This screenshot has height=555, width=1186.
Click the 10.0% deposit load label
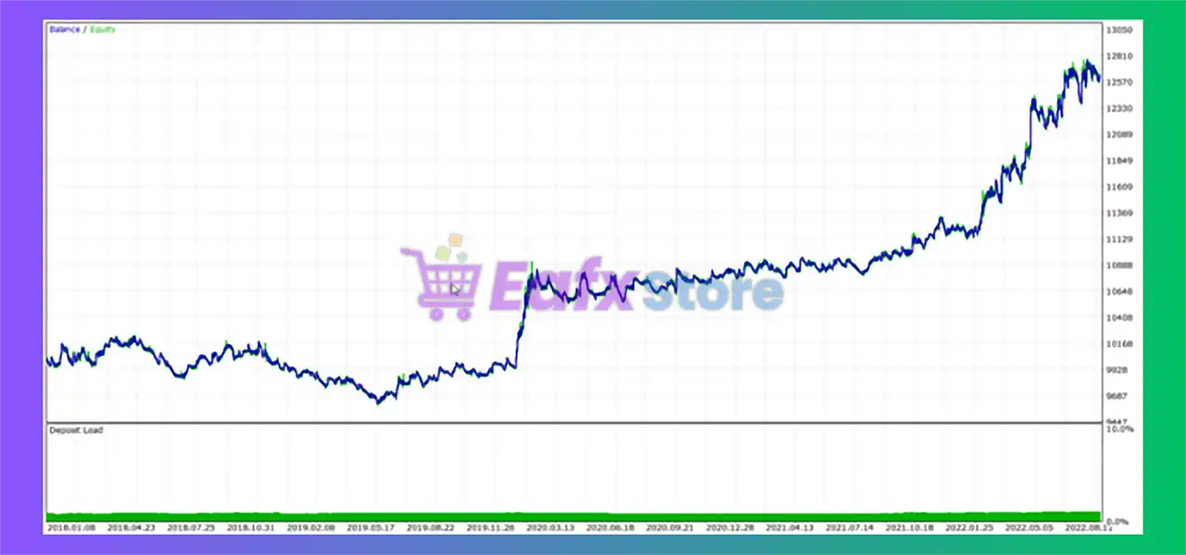point(1120,430)
